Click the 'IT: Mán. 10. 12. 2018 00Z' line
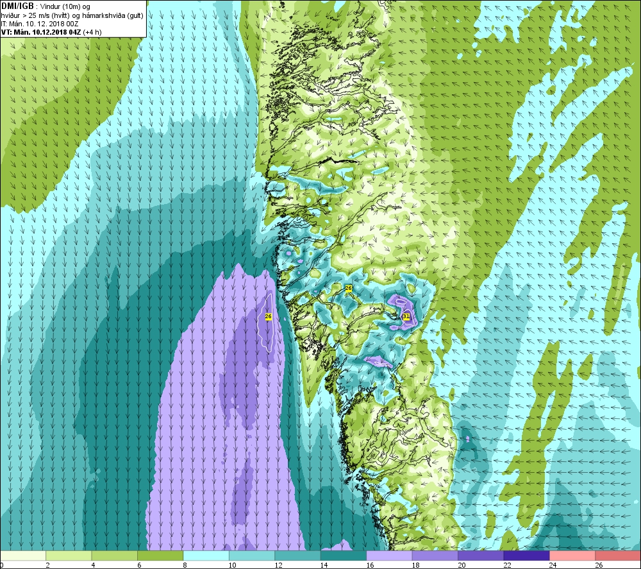 pyautogui.click(x=40, y=24)
